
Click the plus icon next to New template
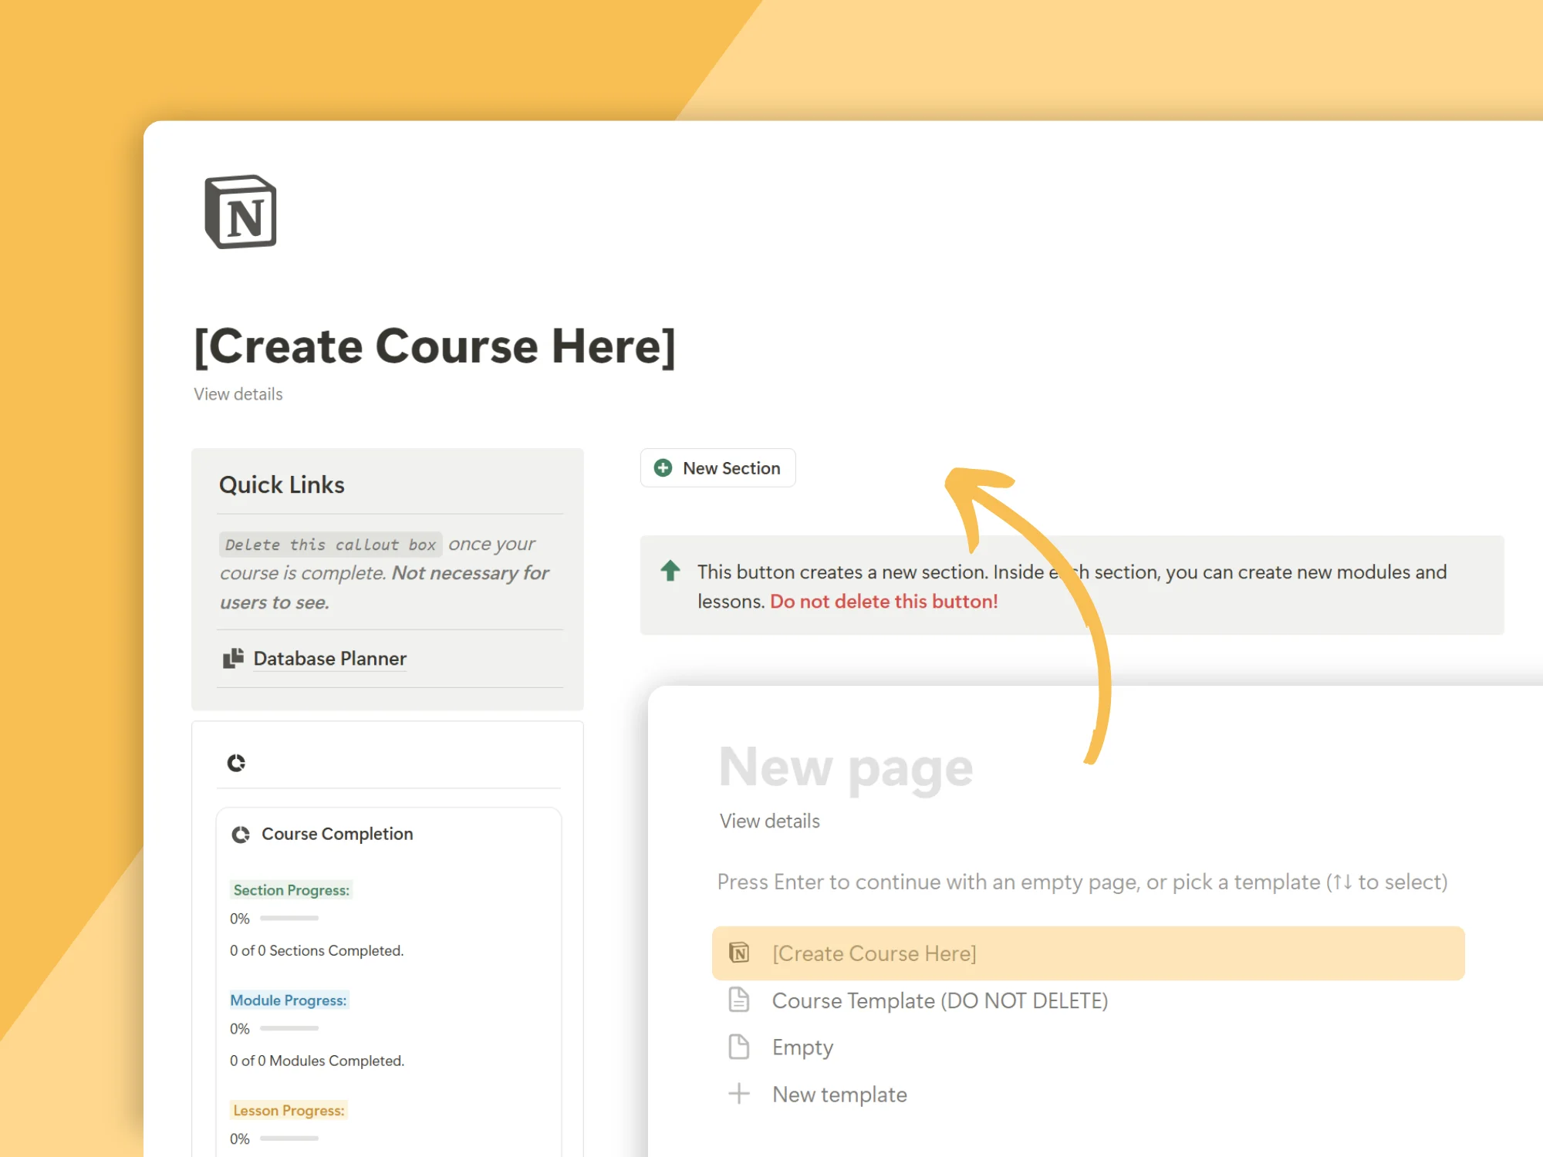coord(739,1094)
